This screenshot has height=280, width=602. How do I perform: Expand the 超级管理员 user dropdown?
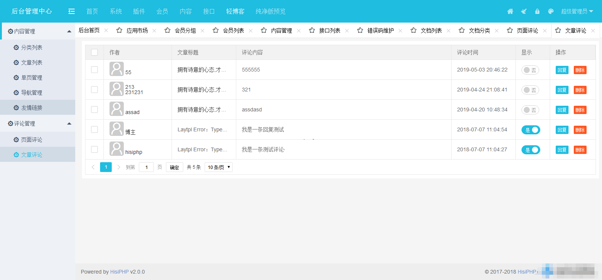[x=577, y=11]
